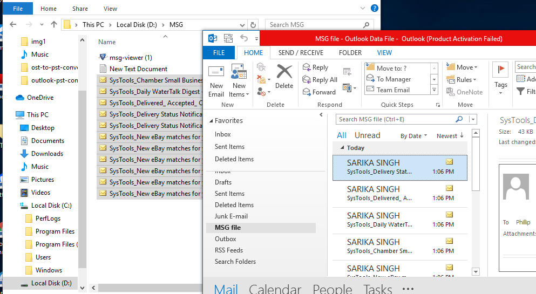The image size is (536, 294).
Task: Click the Outlook Send/Receive quick access icon
Action: coord(228,38)
